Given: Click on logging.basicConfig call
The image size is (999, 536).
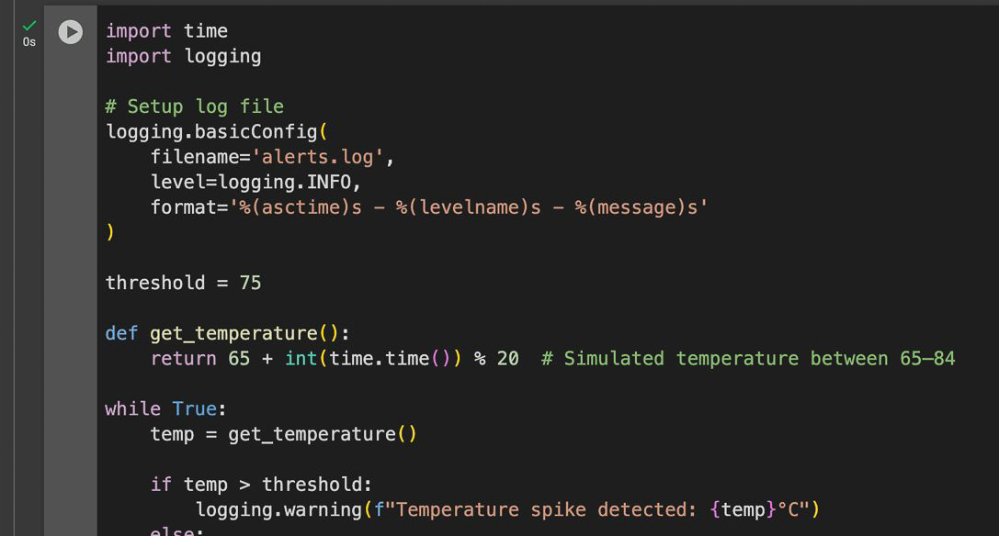Looking at the screenshot, I should [211, 132].
